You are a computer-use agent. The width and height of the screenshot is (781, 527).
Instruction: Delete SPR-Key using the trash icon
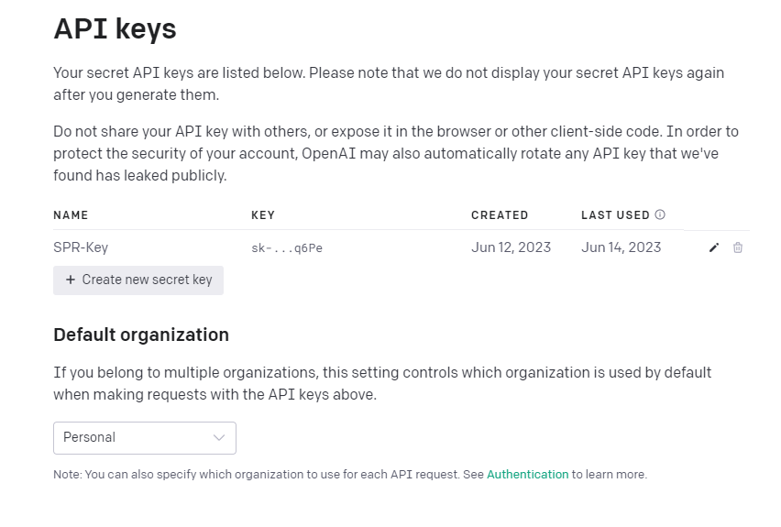[x=738, y=247]
